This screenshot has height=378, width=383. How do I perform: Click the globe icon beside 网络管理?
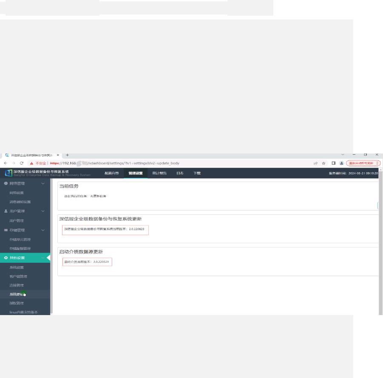click(6, 183)
